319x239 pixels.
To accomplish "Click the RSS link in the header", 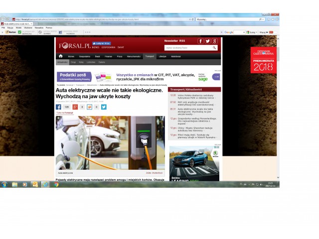I will point(182,41).
